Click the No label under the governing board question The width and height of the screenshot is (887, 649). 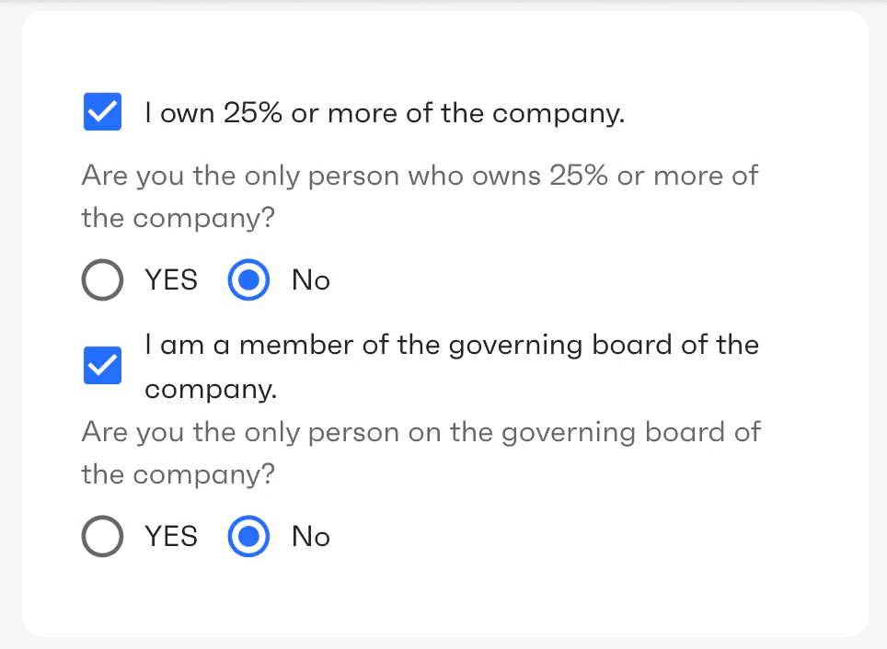[311, 537]
